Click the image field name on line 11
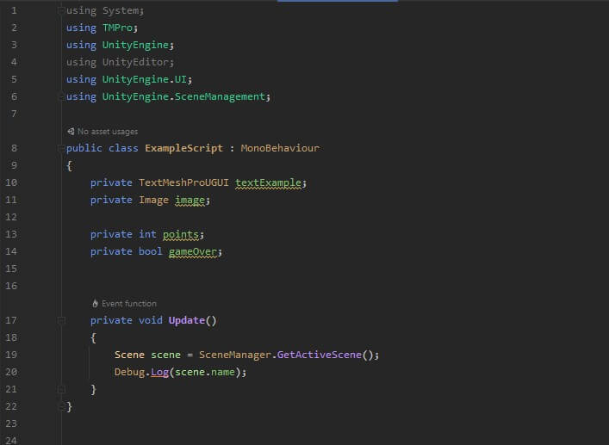Viewport: 609px width, 445px height. coord(190,200)
